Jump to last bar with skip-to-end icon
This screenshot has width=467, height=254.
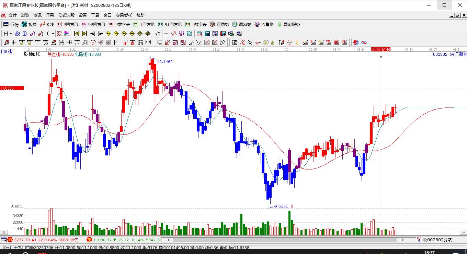[x=84, y=34]
